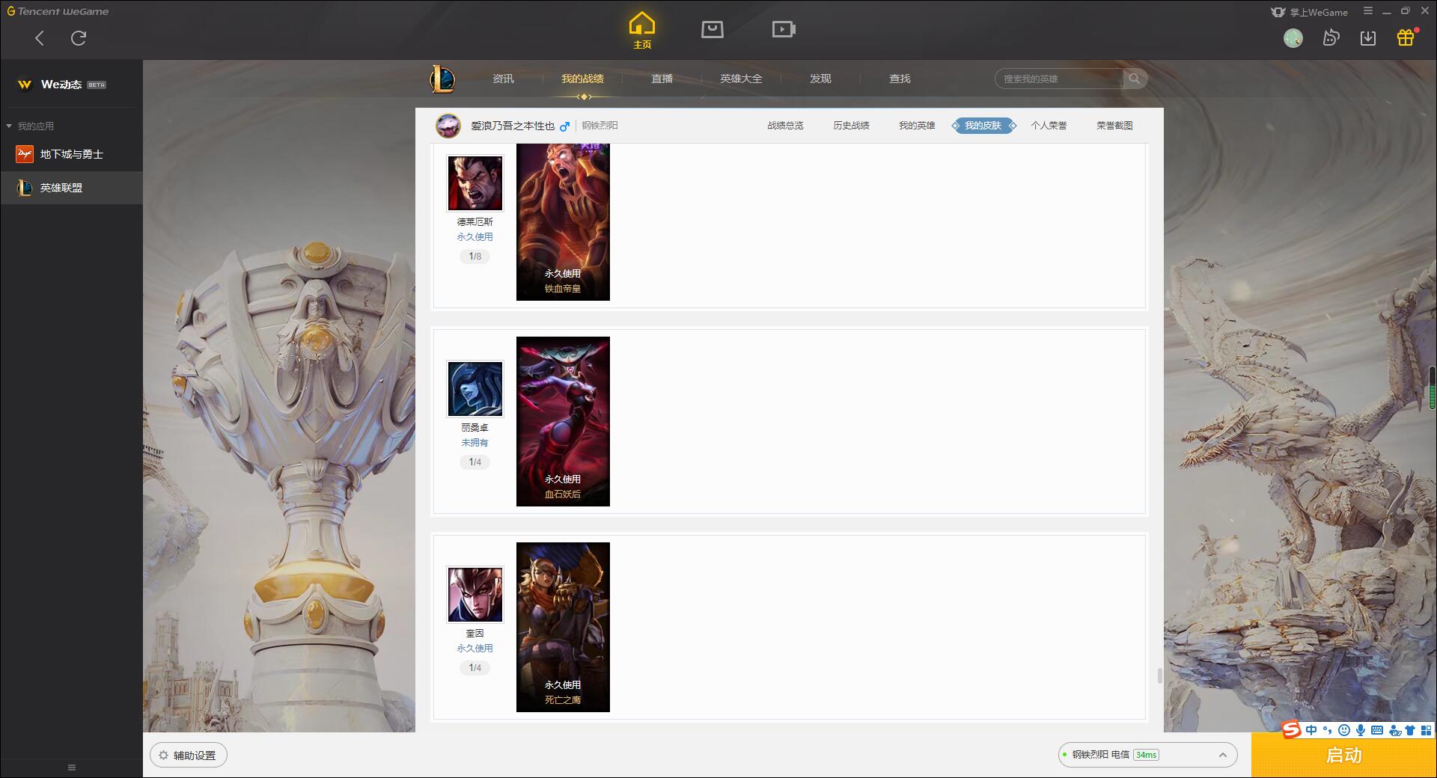The height and width of the screenshot is (778, 1437).
Task: Click the 丽桑卓 champion portrait
Action: pyautogui.click(x=475, y=389)
